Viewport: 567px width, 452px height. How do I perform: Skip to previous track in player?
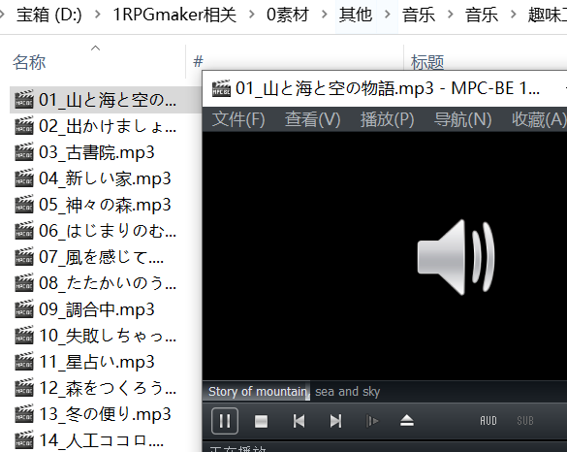pyautogui.click(x=299, y=421)
